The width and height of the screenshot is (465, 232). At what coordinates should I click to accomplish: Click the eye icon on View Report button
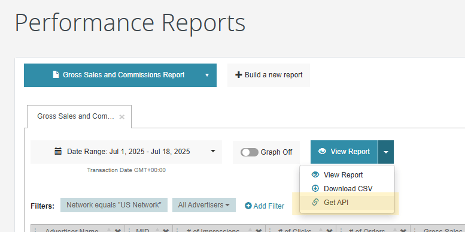322,152
